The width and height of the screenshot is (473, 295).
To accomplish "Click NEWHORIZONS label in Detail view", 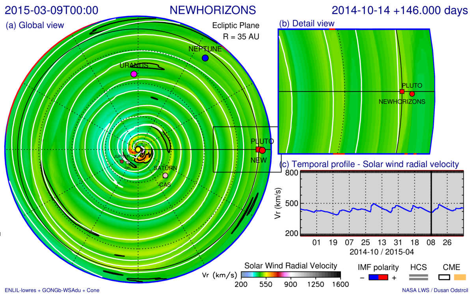I will (402, 101).
